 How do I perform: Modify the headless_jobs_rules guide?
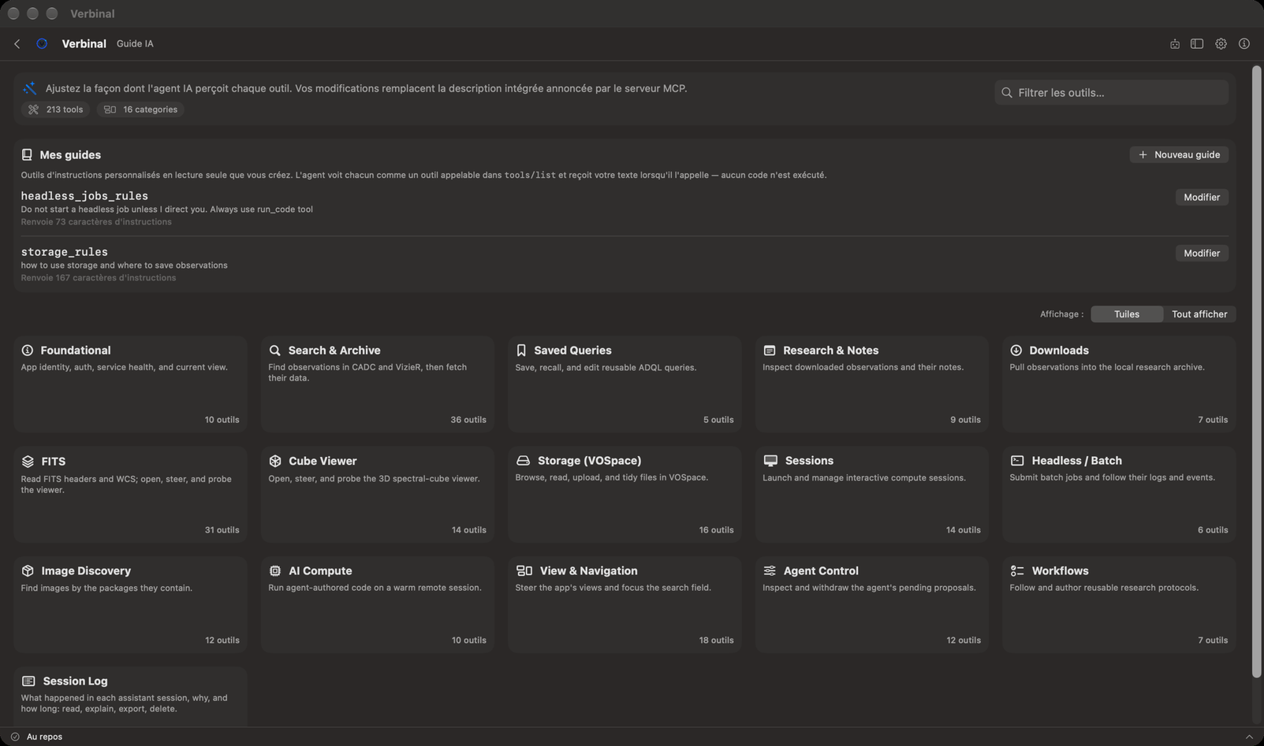coord(1202,198)
